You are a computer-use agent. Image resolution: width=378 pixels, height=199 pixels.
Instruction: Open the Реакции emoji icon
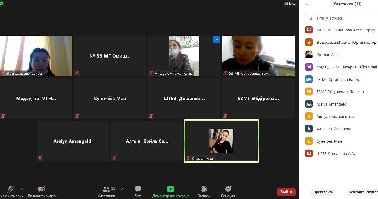tap(228, 189)
